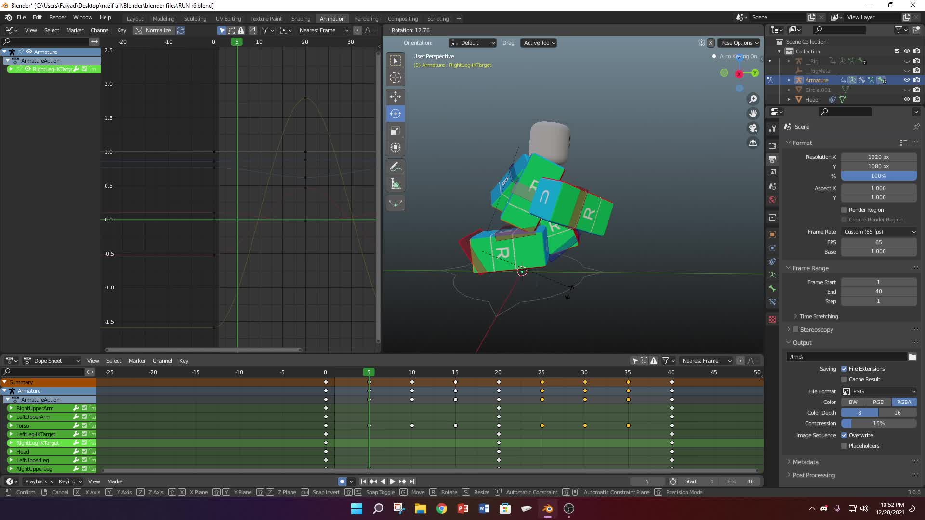Jump to the last frame using playback controls
The width and height of the screenshot is (925, 520).
[x=412, y=481]
